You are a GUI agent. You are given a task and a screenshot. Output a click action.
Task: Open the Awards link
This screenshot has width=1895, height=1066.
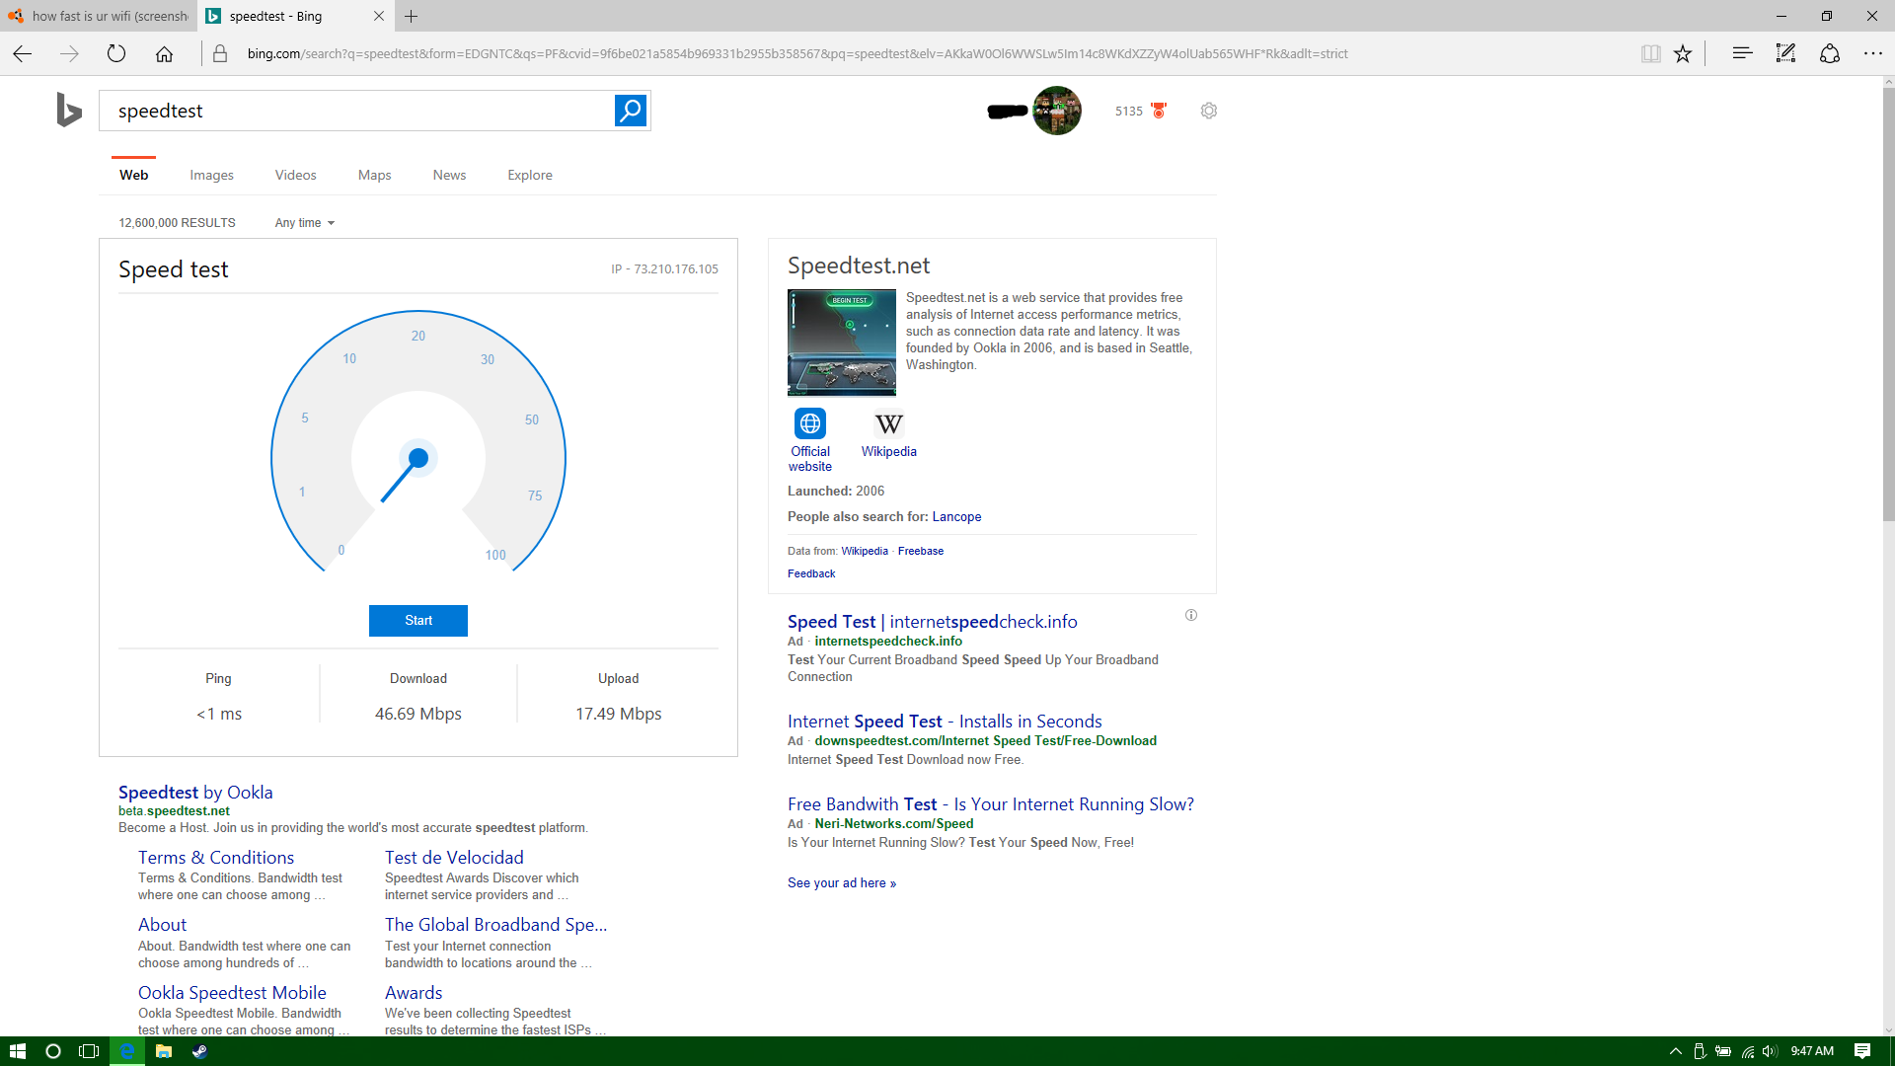(414, 993)
